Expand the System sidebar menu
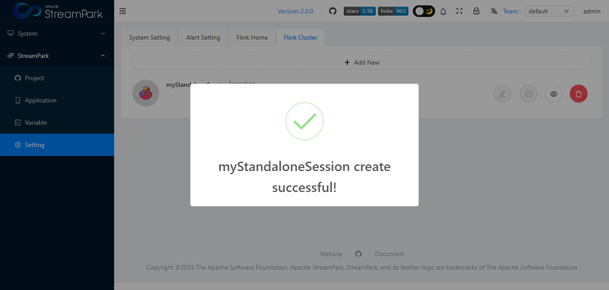 point(57,33)
